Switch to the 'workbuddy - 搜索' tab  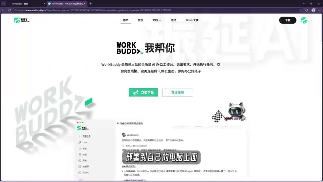(x=26, y=4)
